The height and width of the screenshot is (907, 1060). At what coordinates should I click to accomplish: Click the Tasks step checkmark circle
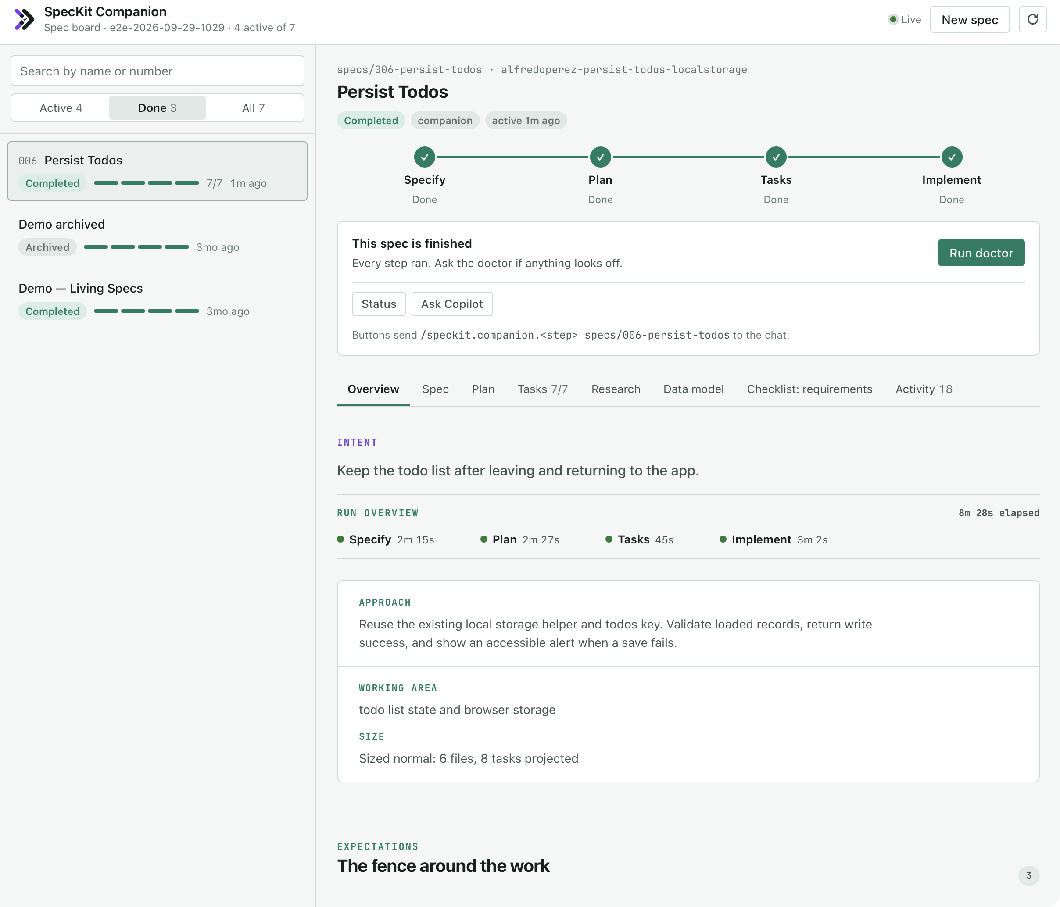pos(776,157)
